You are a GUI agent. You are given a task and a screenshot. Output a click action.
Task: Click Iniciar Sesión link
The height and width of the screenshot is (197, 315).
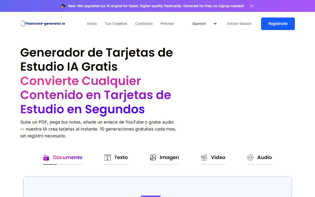[239, 24]
